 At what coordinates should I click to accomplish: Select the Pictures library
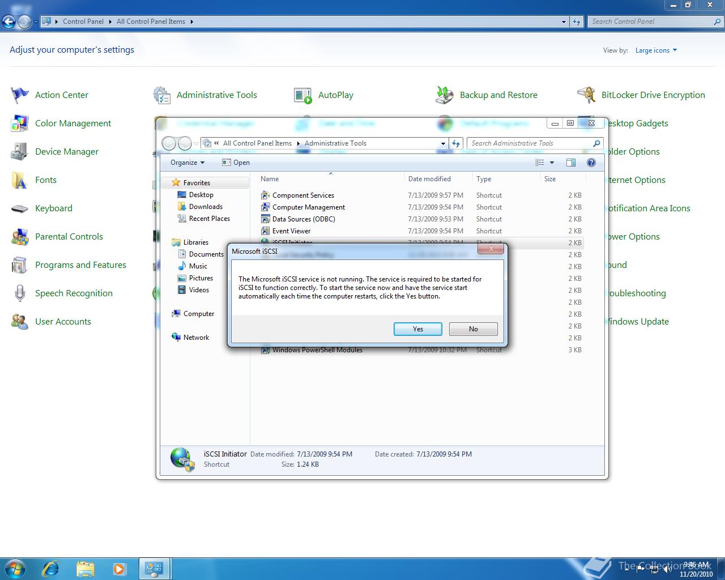point(201,278)
